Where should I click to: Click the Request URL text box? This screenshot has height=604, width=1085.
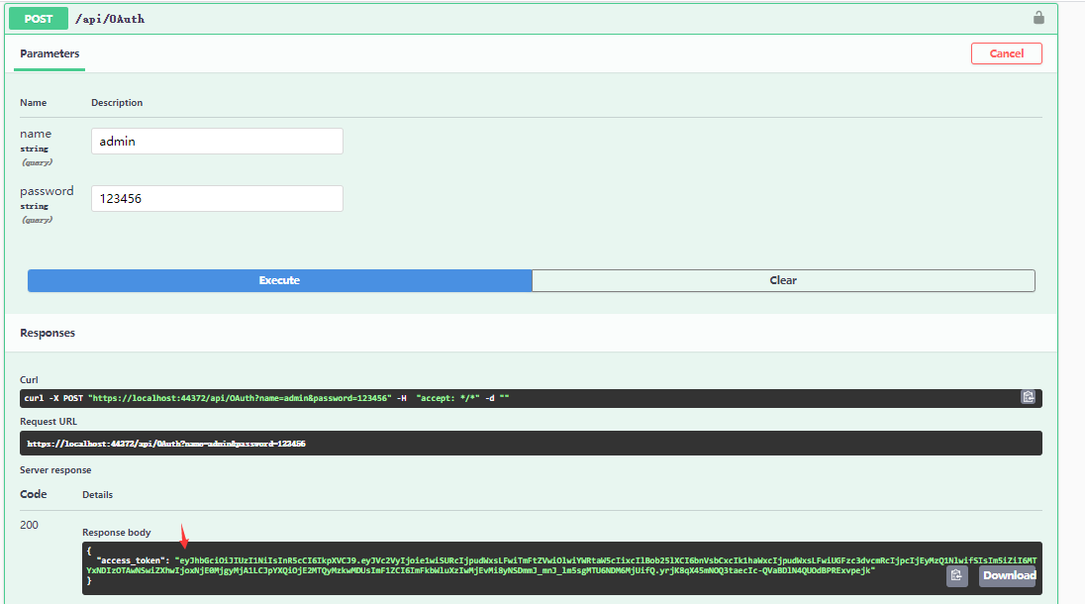(531, 444)
